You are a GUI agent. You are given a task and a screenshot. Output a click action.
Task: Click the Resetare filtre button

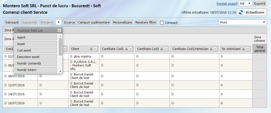coord(146,22)
